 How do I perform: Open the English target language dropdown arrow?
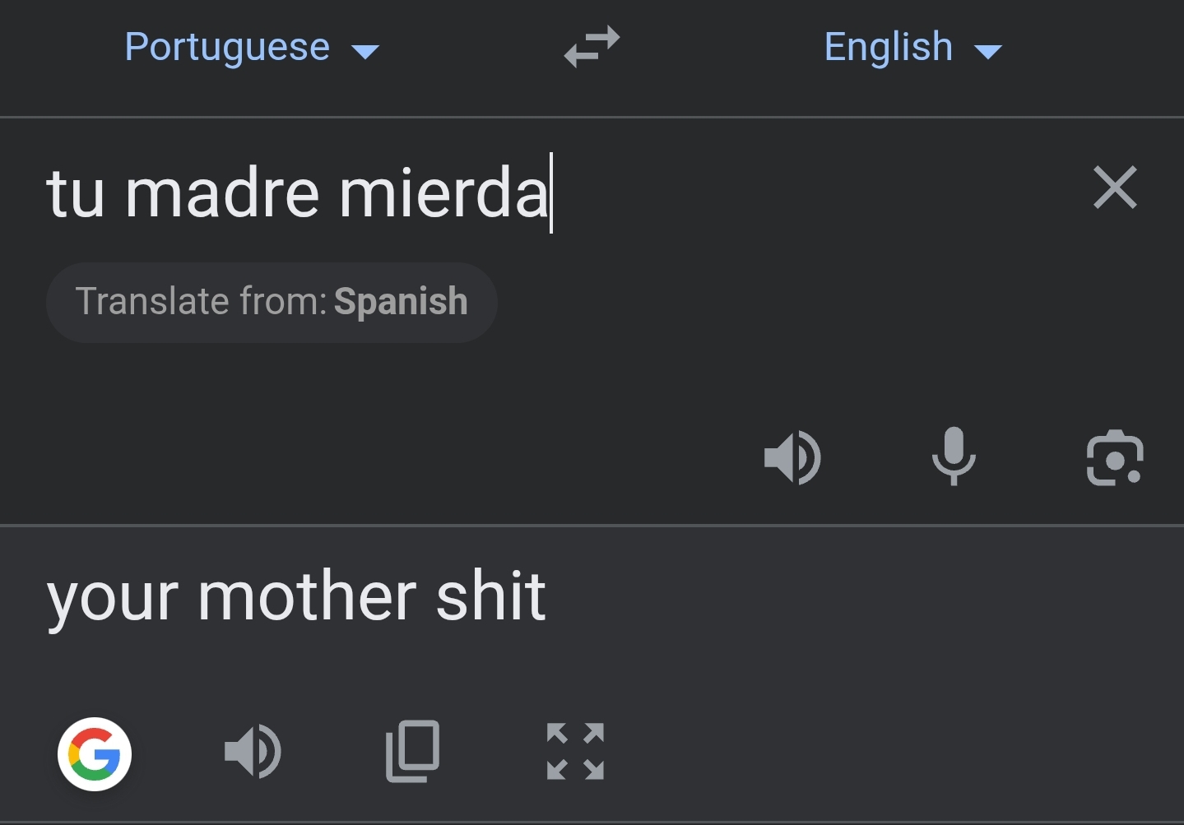(x=987, y=52)
